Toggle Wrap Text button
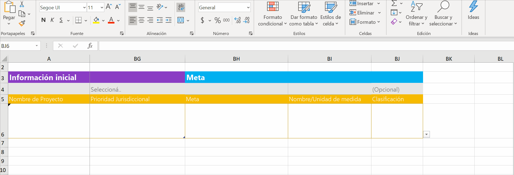This screenshot has height=175, width=514. [x=181, y=7]
